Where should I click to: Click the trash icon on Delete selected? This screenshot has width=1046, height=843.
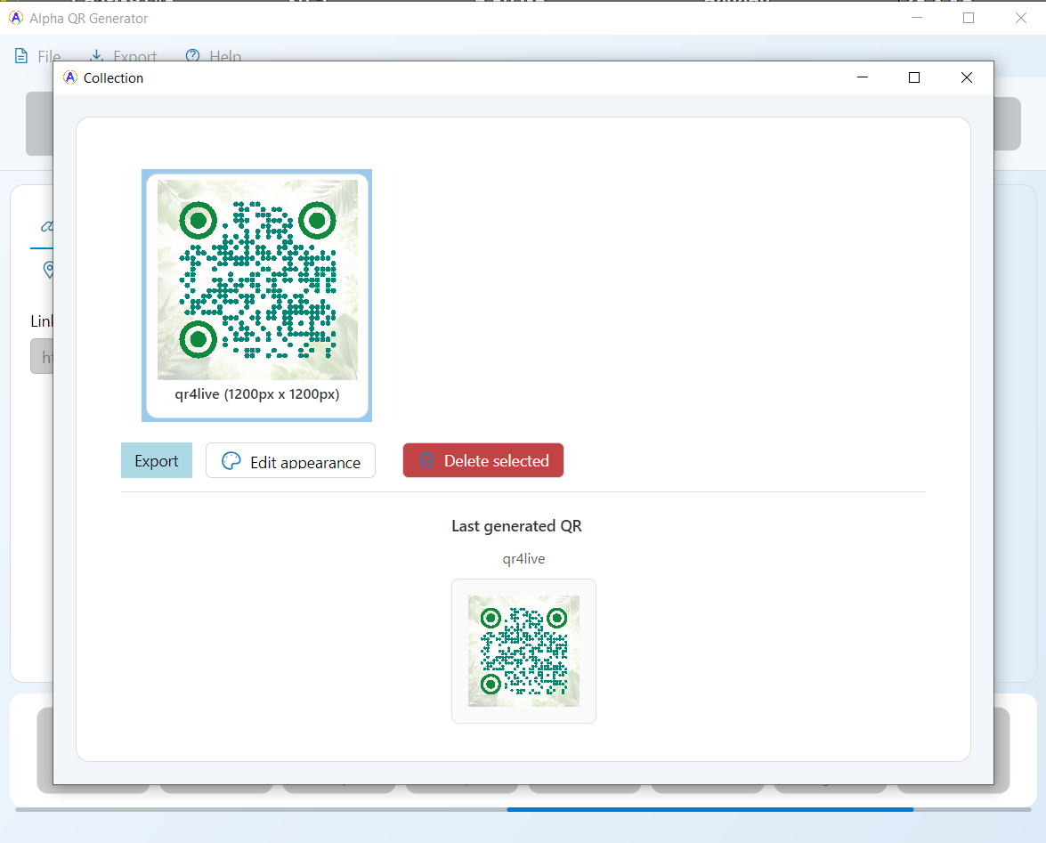coord(426,461)
